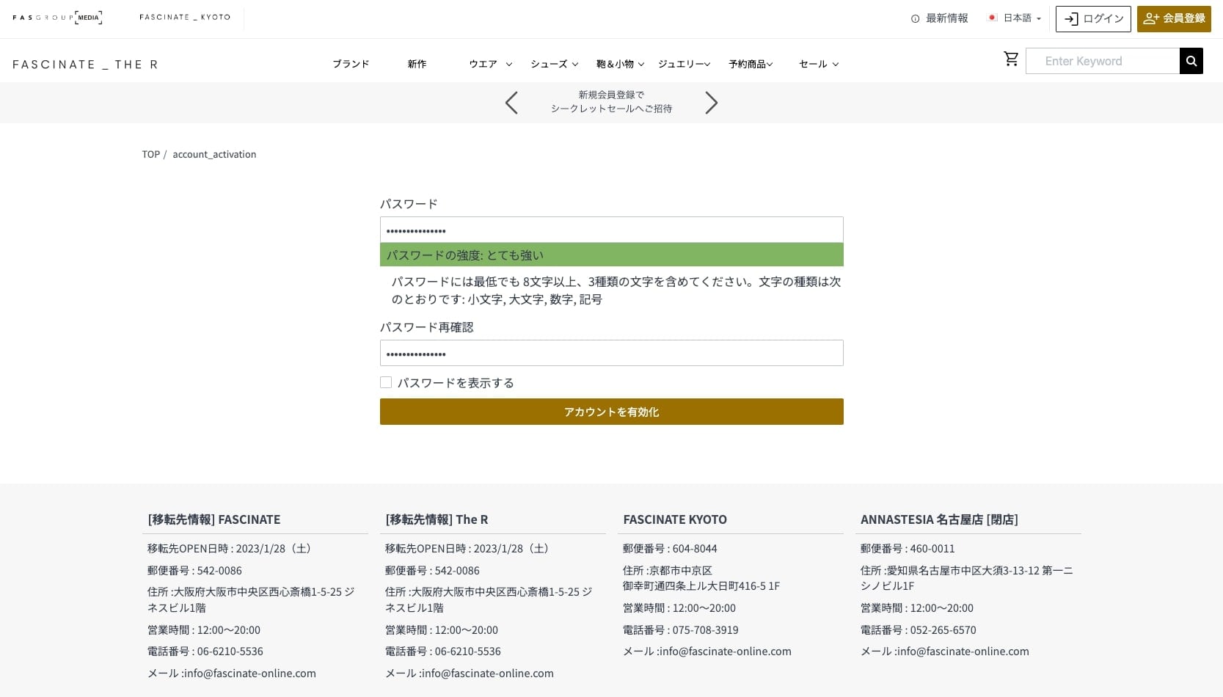Click the postal code 604-8044
The image size is (1223, 697).
tap(695, 549)
